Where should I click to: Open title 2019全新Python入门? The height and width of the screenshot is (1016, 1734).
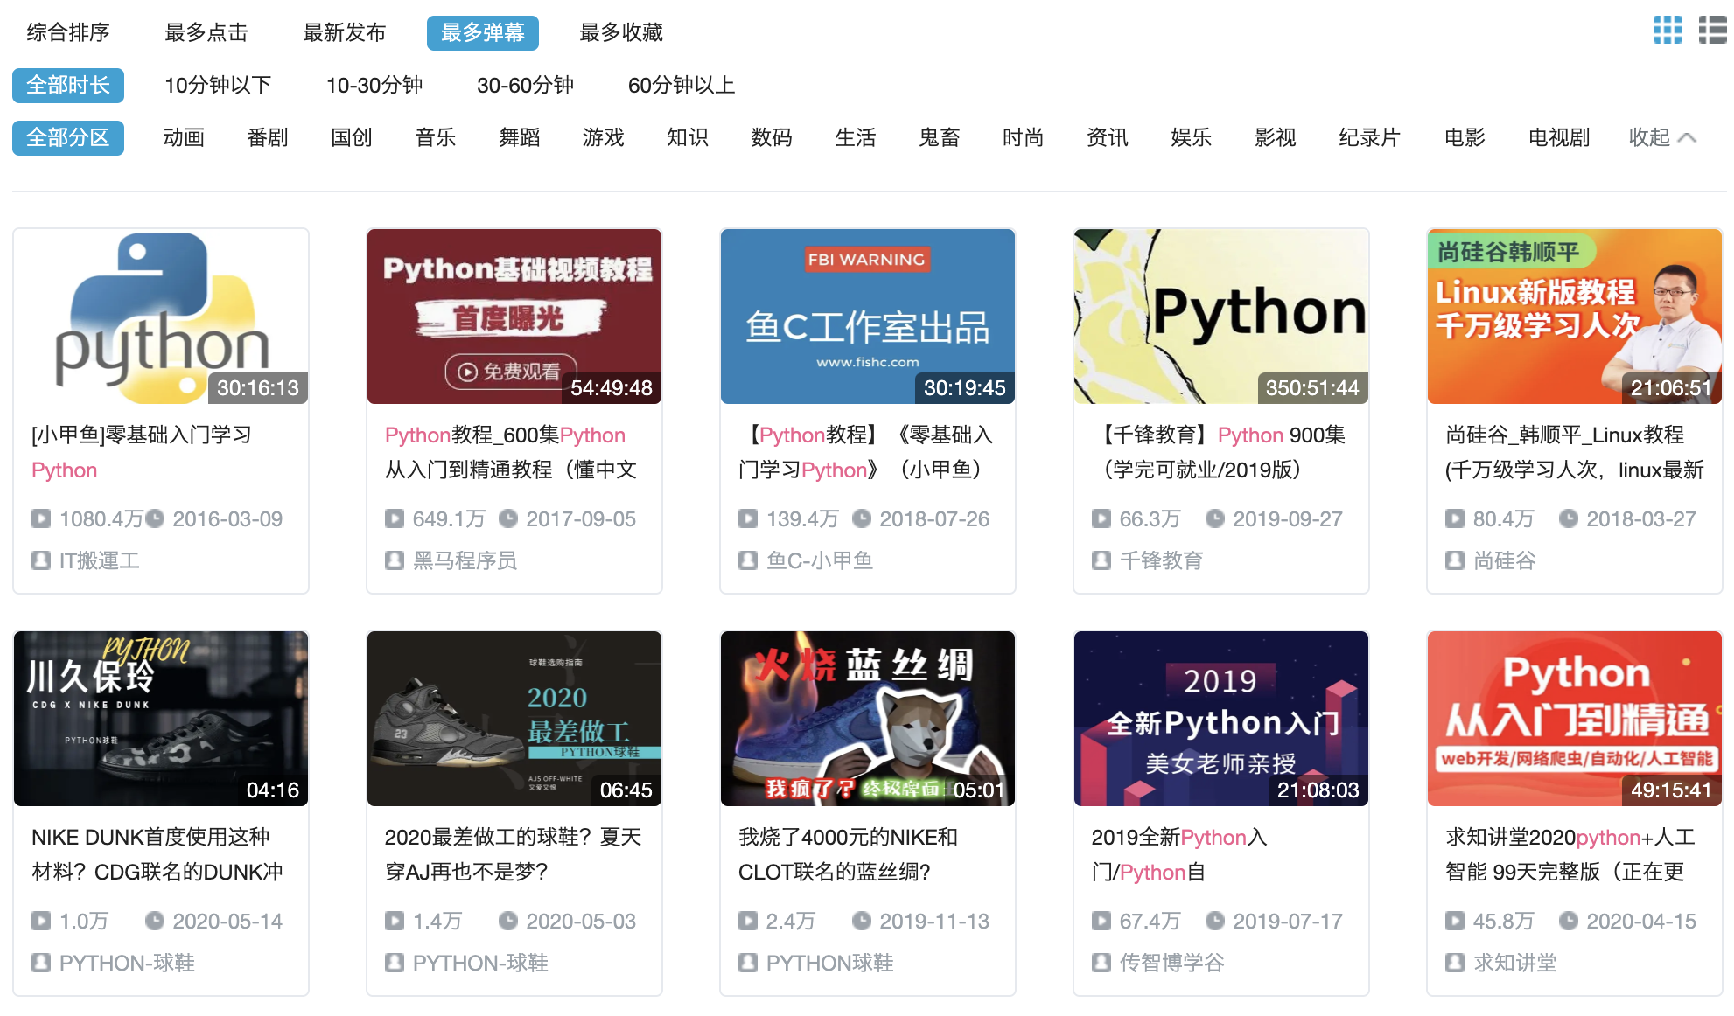pyautogui.click(x=1179, y=854)
